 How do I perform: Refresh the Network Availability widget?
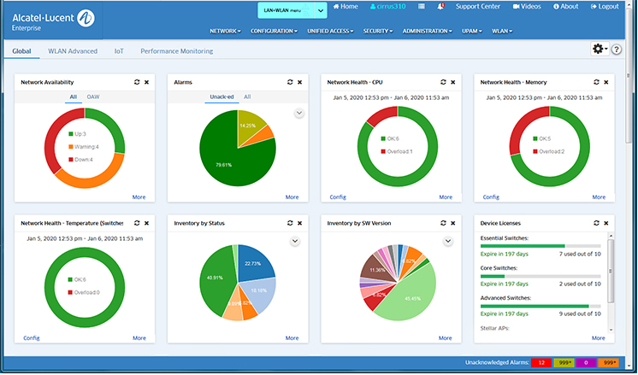[137, 83]
